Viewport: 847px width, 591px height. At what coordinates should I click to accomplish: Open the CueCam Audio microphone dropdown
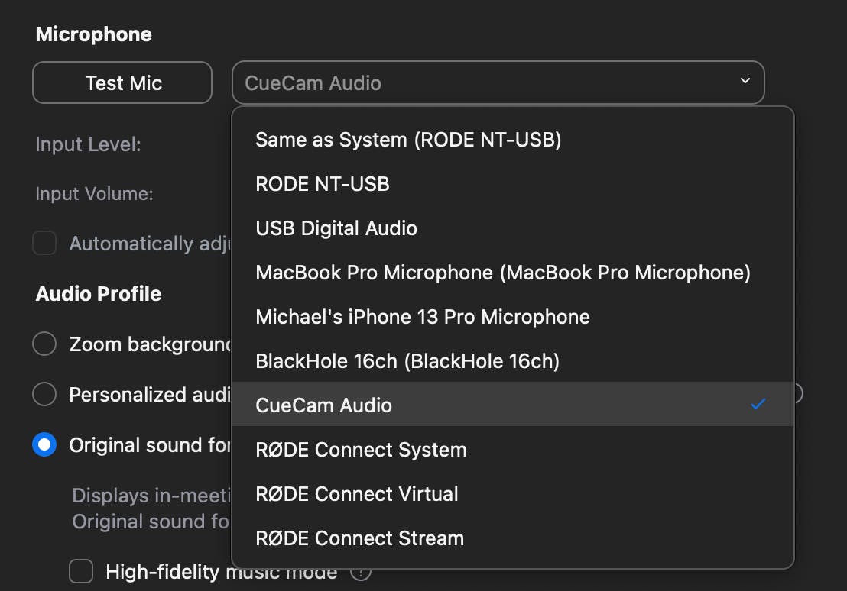point(498,82)
